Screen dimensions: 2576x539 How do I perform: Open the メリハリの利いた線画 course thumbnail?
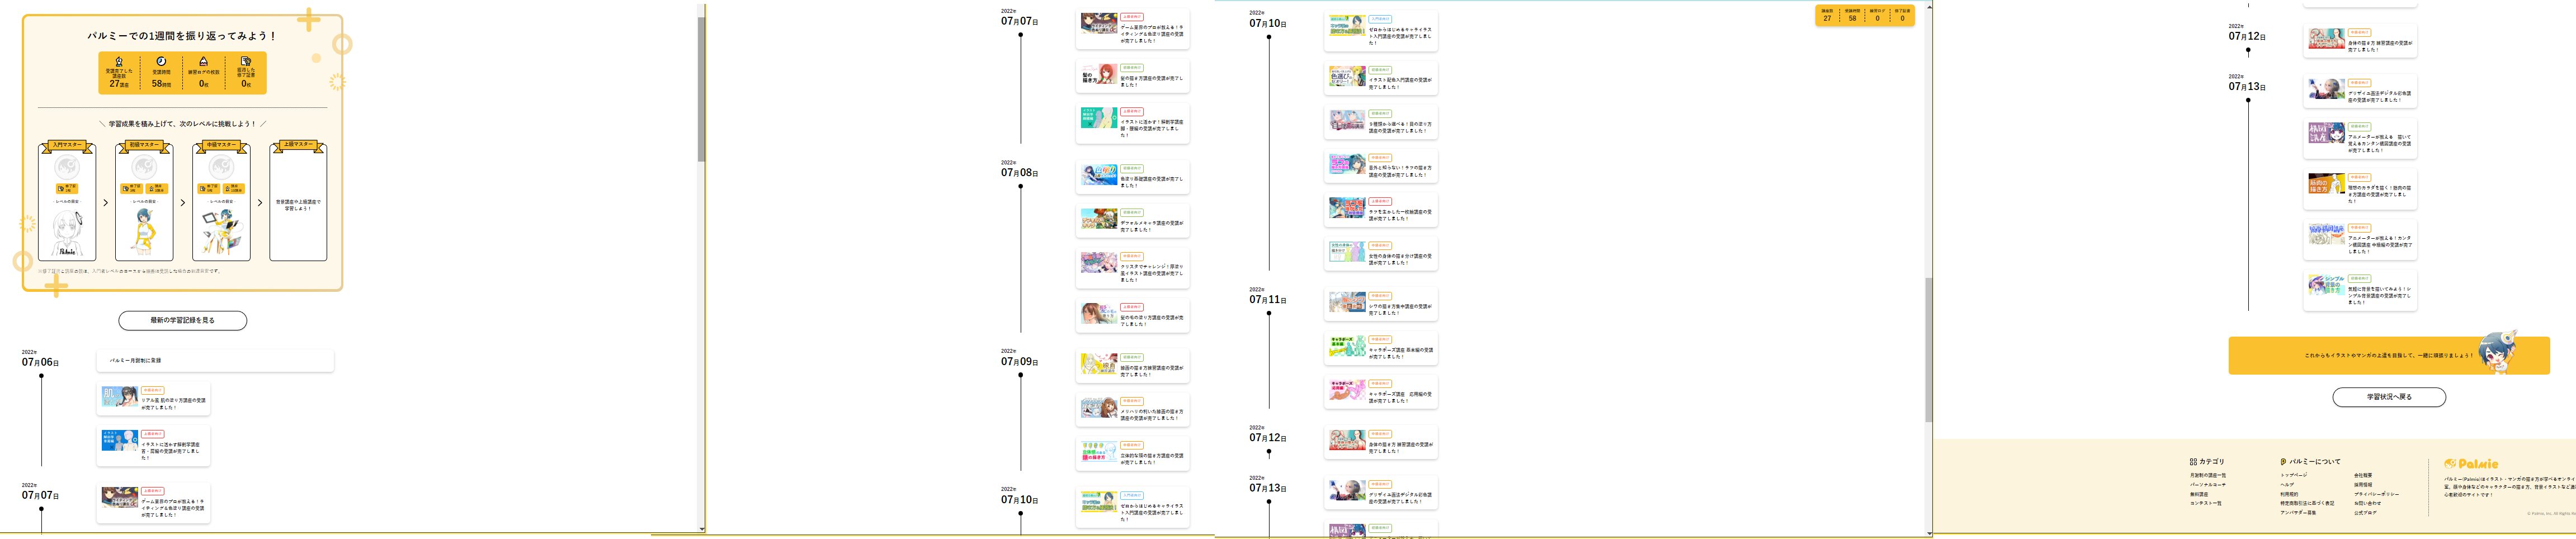click(1099, 408)
